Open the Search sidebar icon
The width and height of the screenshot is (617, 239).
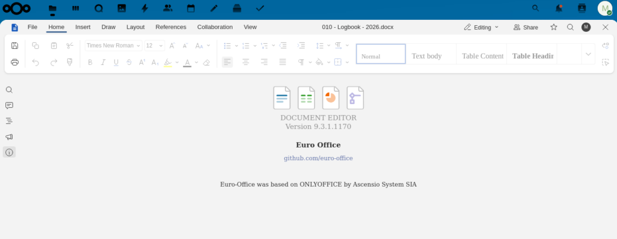pyautogui.click(x=9, y=90)
